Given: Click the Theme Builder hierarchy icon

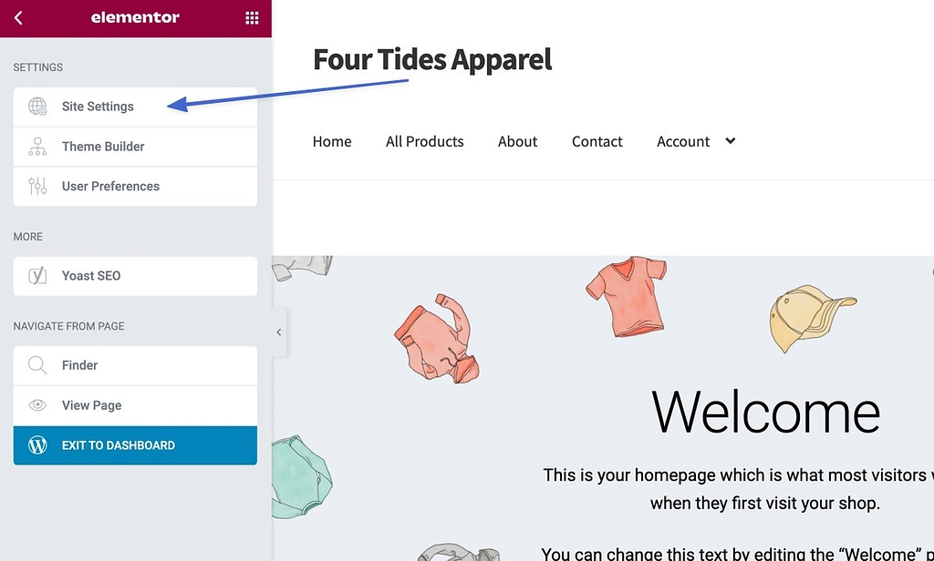Looking at the screenshot, I should pyautogui.click(x=37, y=147).
